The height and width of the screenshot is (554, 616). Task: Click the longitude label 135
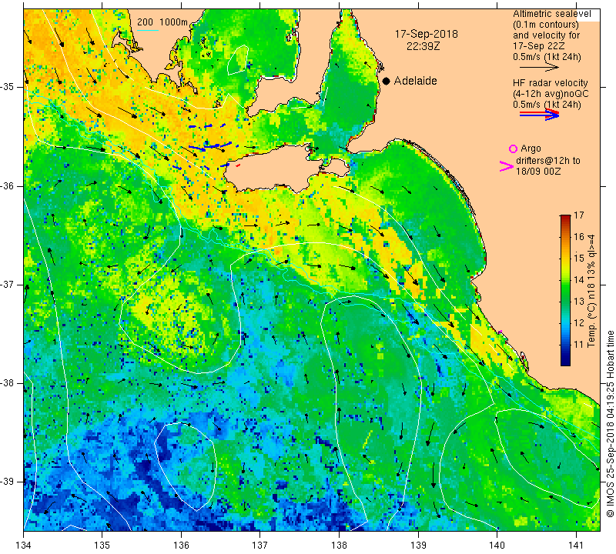point(102,546)
